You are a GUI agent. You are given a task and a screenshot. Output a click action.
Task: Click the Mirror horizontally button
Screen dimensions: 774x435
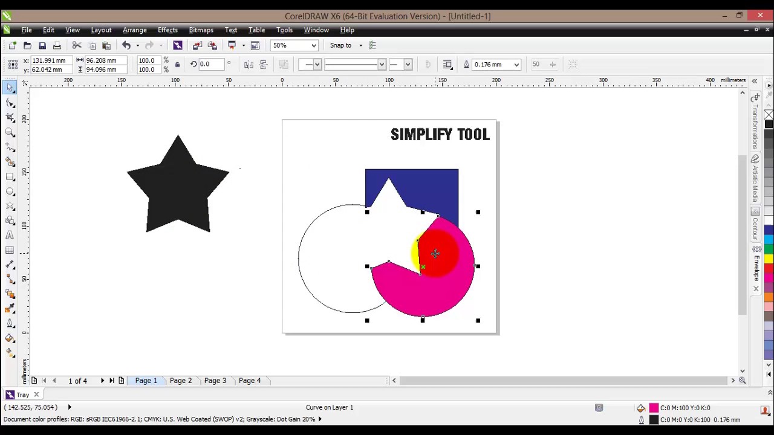click(248, 64)
